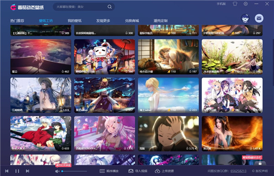This screenshot has width=274, height=176.
Task: Click the volume slider track
Action: [x=74, y=171]
